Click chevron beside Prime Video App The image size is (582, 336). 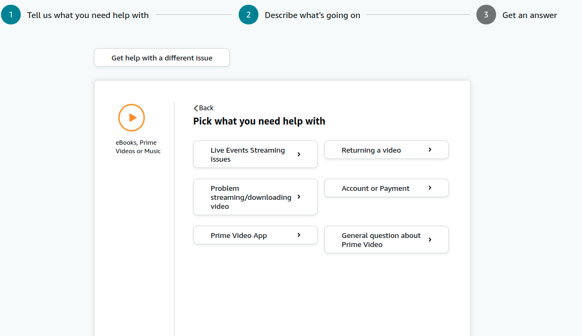coord(299,235)
